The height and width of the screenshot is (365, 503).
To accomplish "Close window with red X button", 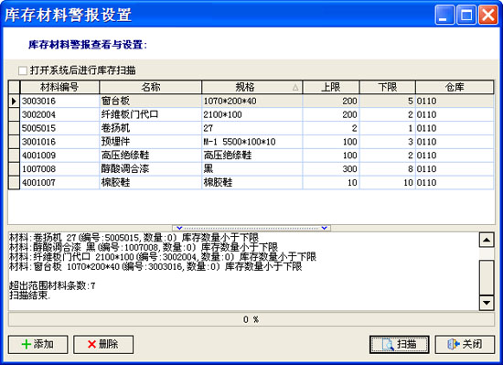I will point(488,15).
